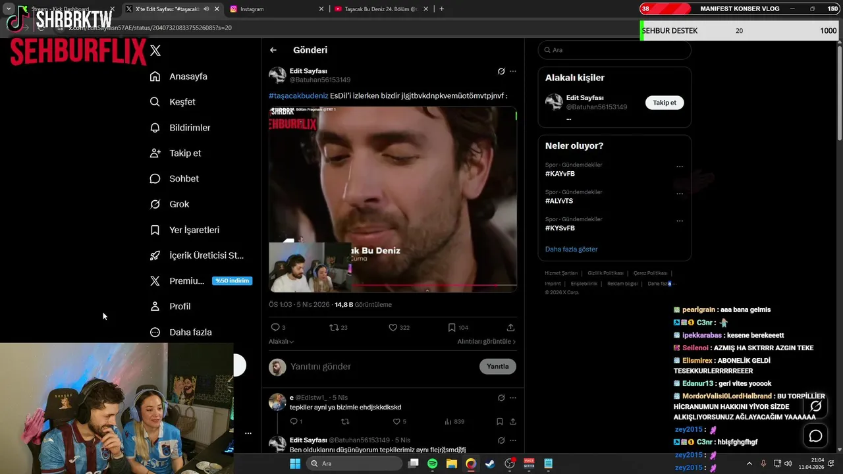Open floating messages chat button

(x=815, y=436)
